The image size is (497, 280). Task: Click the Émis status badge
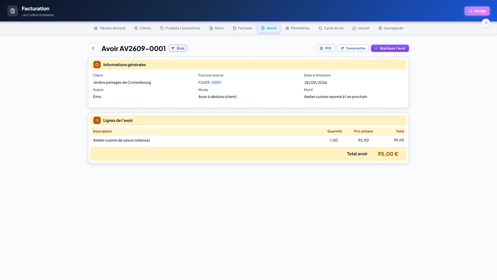point(178,48)
